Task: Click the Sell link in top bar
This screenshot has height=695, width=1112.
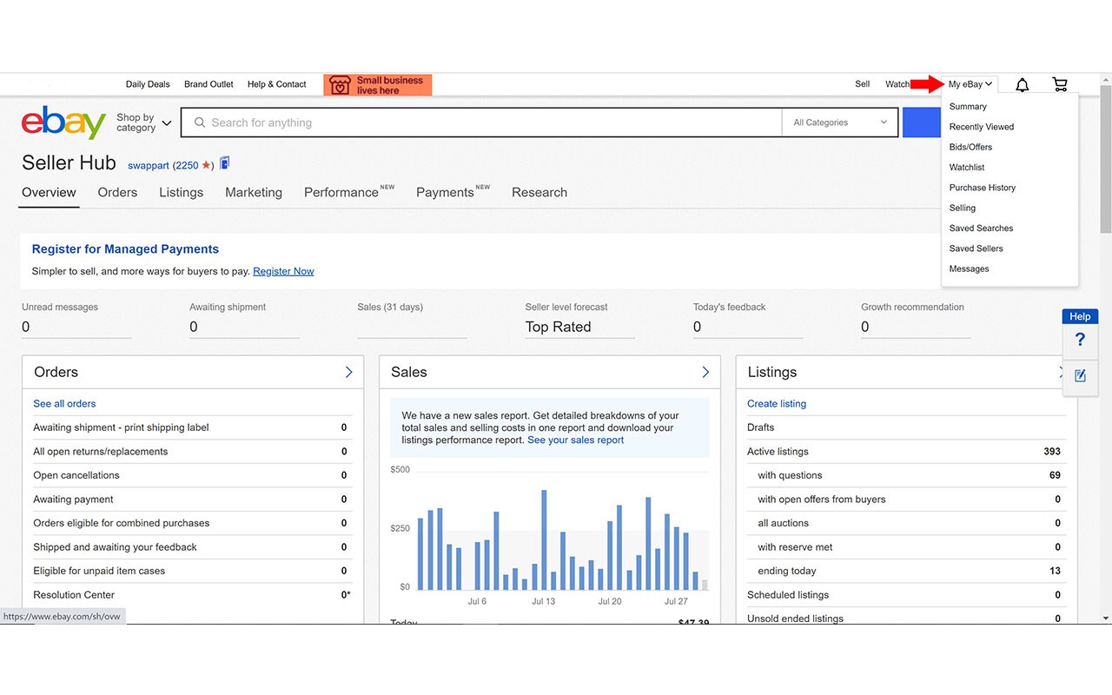Action: [x=862, y=84]
